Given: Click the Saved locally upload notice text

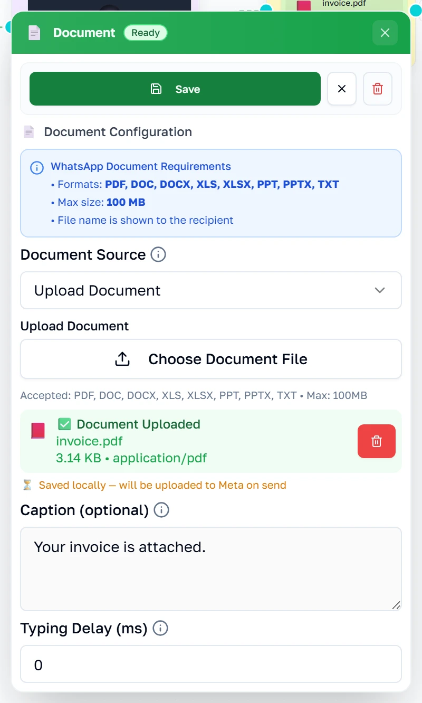Looking at the screenshot, I should pos(162,485).
